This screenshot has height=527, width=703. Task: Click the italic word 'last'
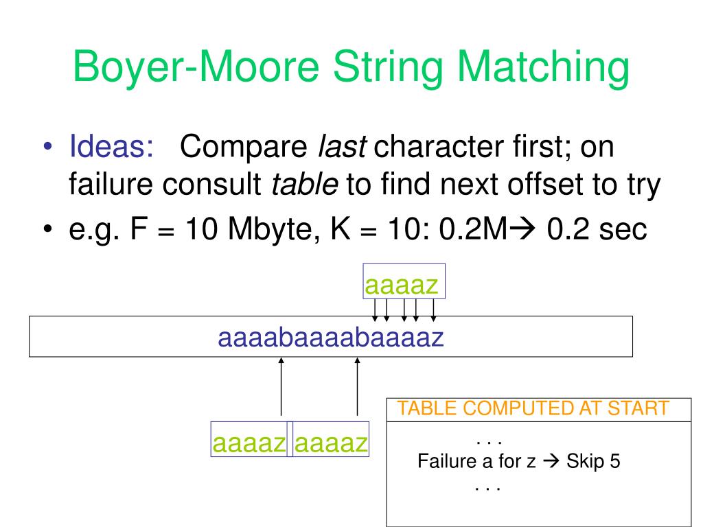point(342,147)
